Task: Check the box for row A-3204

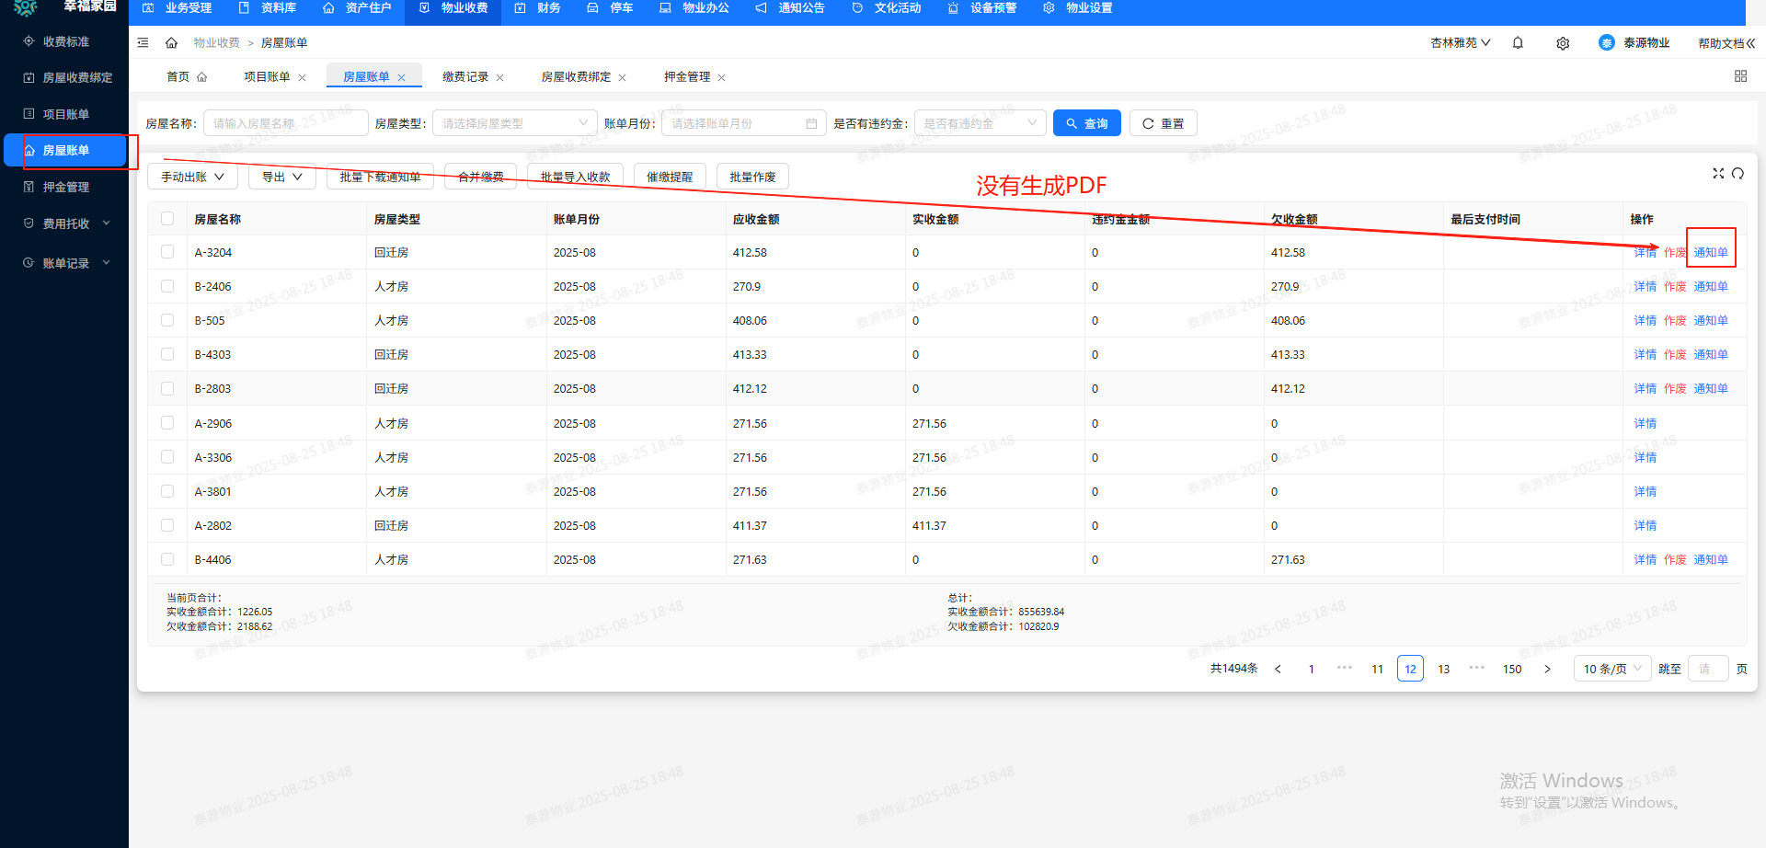Action: coord(167,252)
